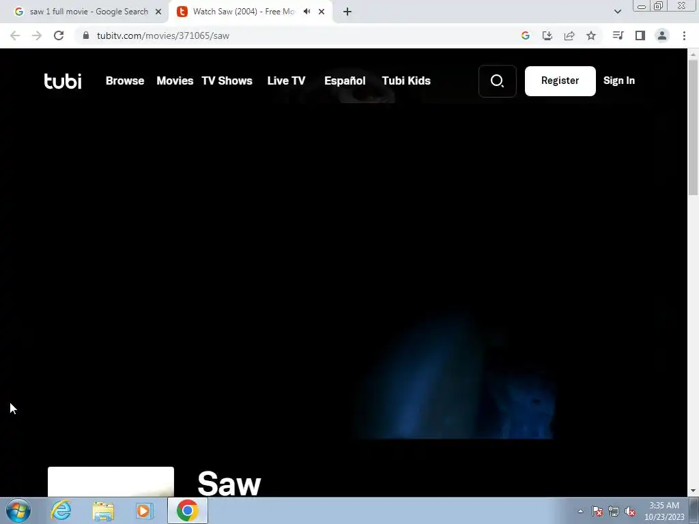Screen dimensions: 699x524
Task: Install the app via the address bar icon
Action: [x=547, y=35]
